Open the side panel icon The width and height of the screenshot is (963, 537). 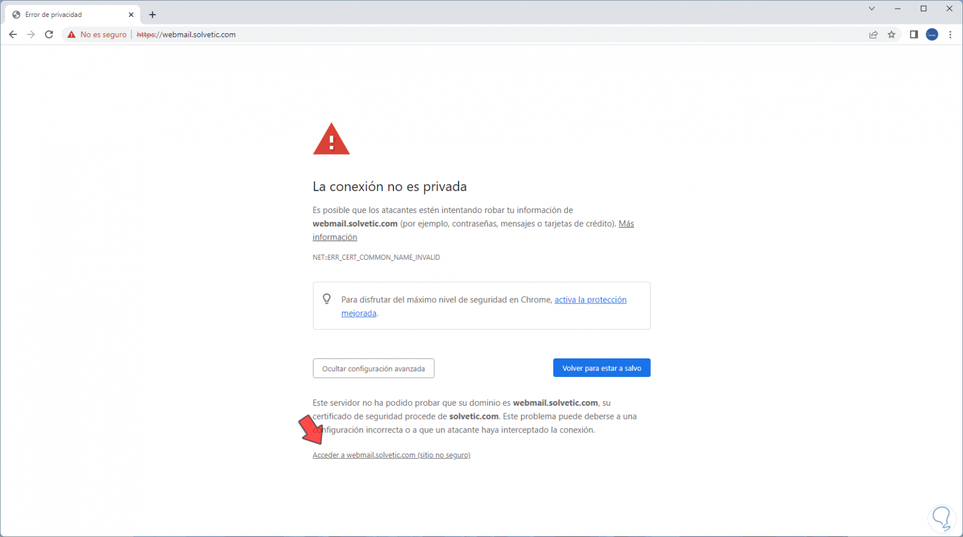(914, 34)
